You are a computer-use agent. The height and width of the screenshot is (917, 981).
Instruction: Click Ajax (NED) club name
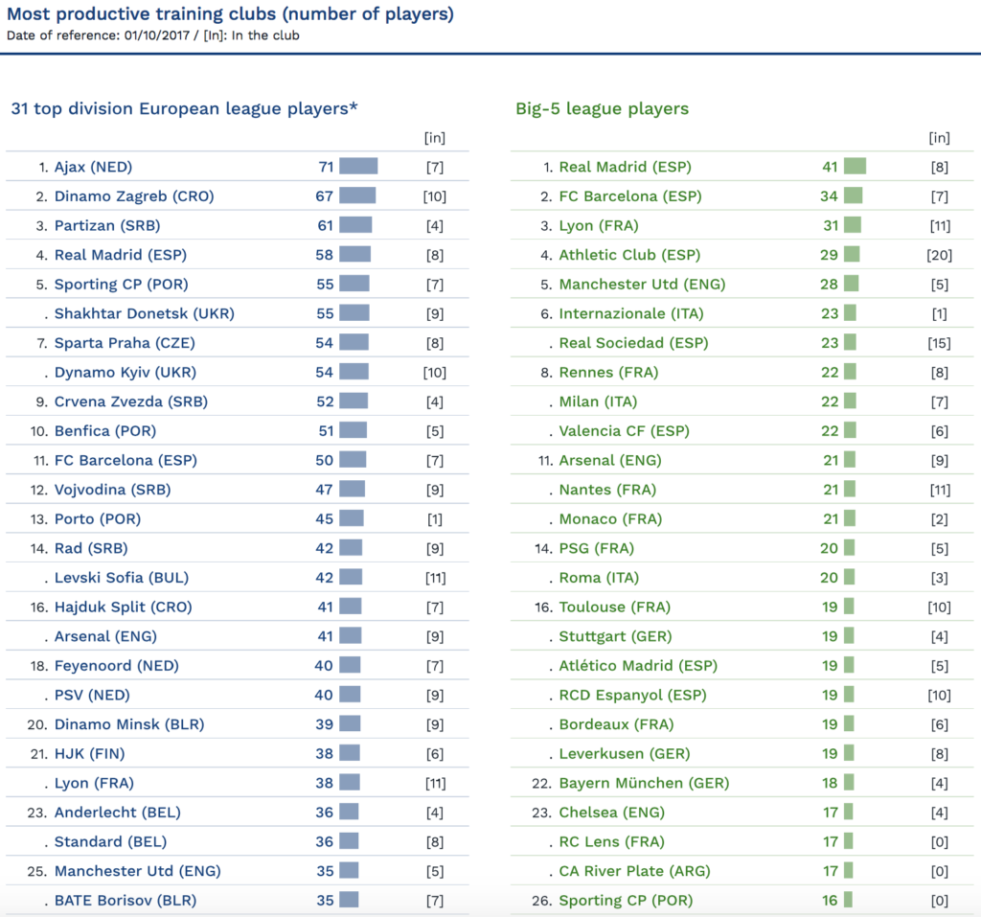pos(93,167)
